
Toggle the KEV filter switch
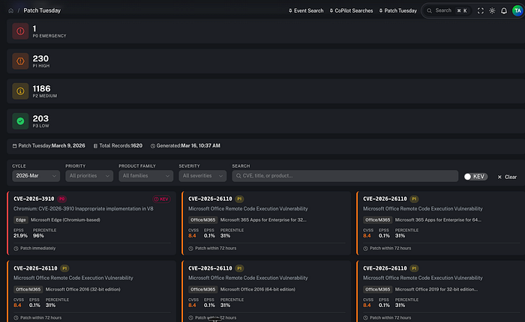coord(475,177)
